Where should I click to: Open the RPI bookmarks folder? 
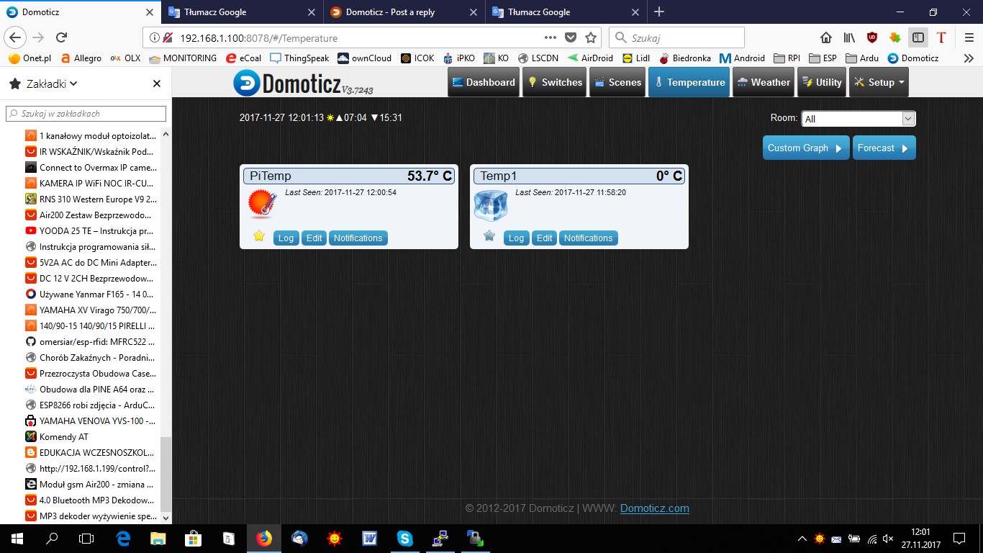point(787,58)
